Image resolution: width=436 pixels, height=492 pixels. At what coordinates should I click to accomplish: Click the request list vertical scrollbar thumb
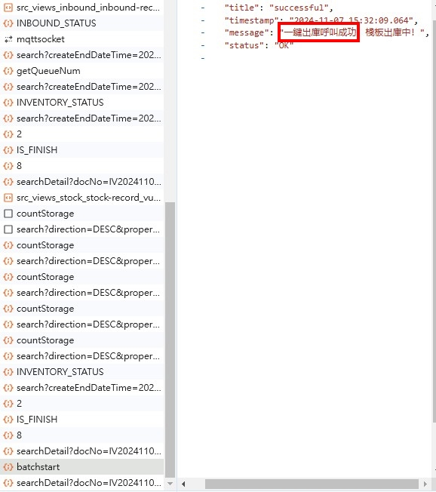pos(170,340)
